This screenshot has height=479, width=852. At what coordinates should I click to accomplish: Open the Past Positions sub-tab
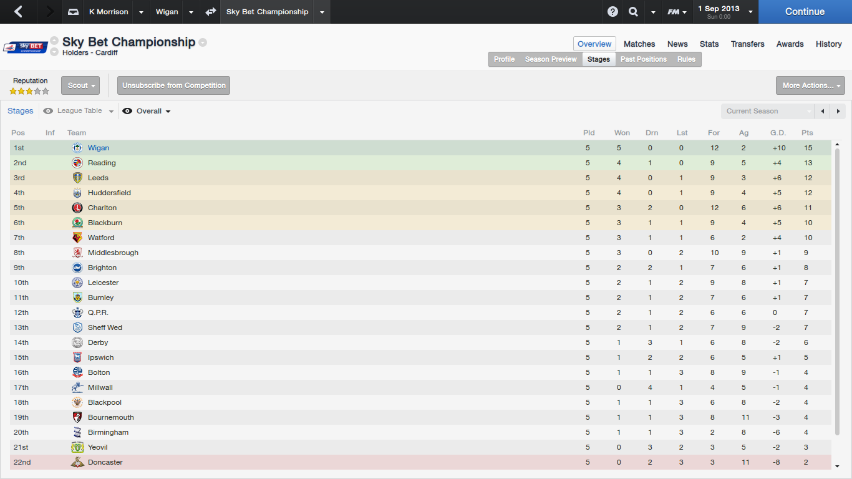(643, 59)
